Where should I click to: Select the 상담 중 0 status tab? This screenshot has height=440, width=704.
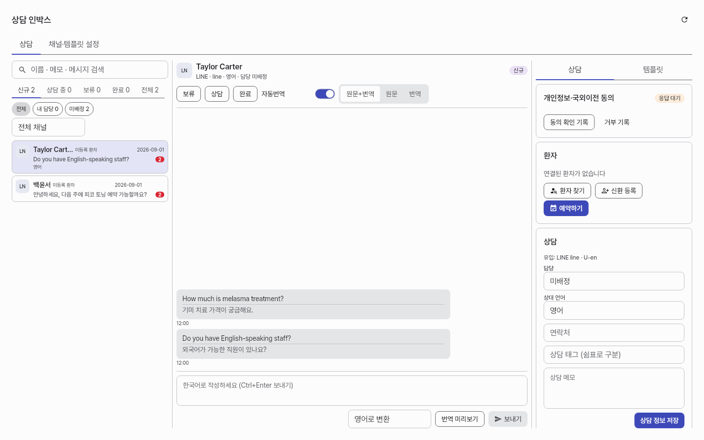pos(59,90)
